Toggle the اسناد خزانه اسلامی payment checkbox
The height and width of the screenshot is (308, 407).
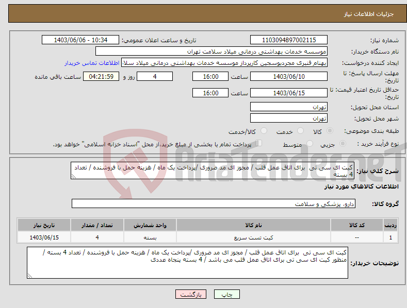click(259, 143)
